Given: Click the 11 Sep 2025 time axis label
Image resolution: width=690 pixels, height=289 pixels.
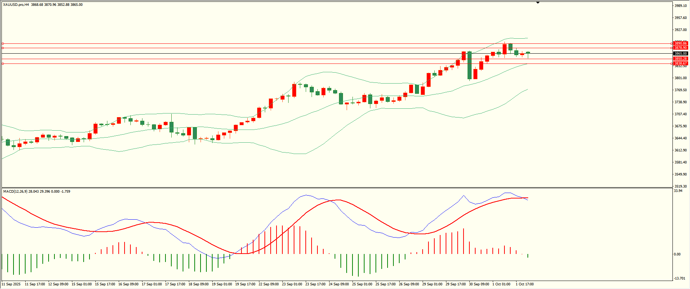Looking at the screenshot, I should [11, 284].
